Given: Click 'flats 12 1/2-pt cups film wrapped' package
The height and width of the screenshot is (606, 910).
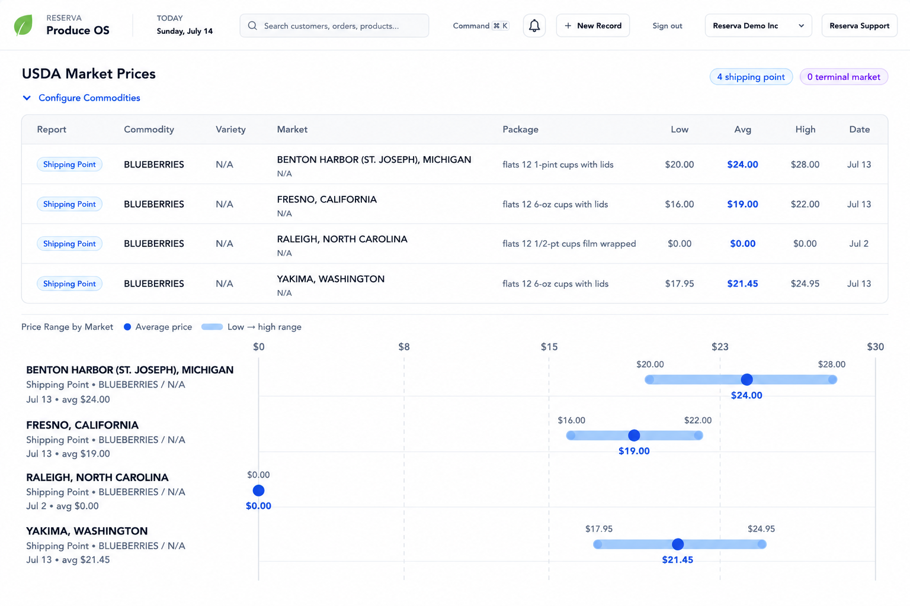Looking at the screenshot, I should coord(569,244).
